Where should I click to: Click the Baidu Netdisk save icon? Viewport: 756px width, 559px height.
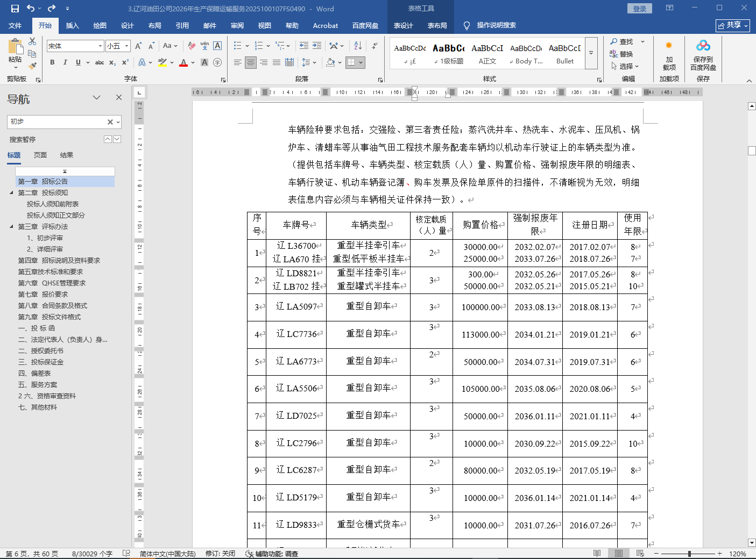point(703,46)
